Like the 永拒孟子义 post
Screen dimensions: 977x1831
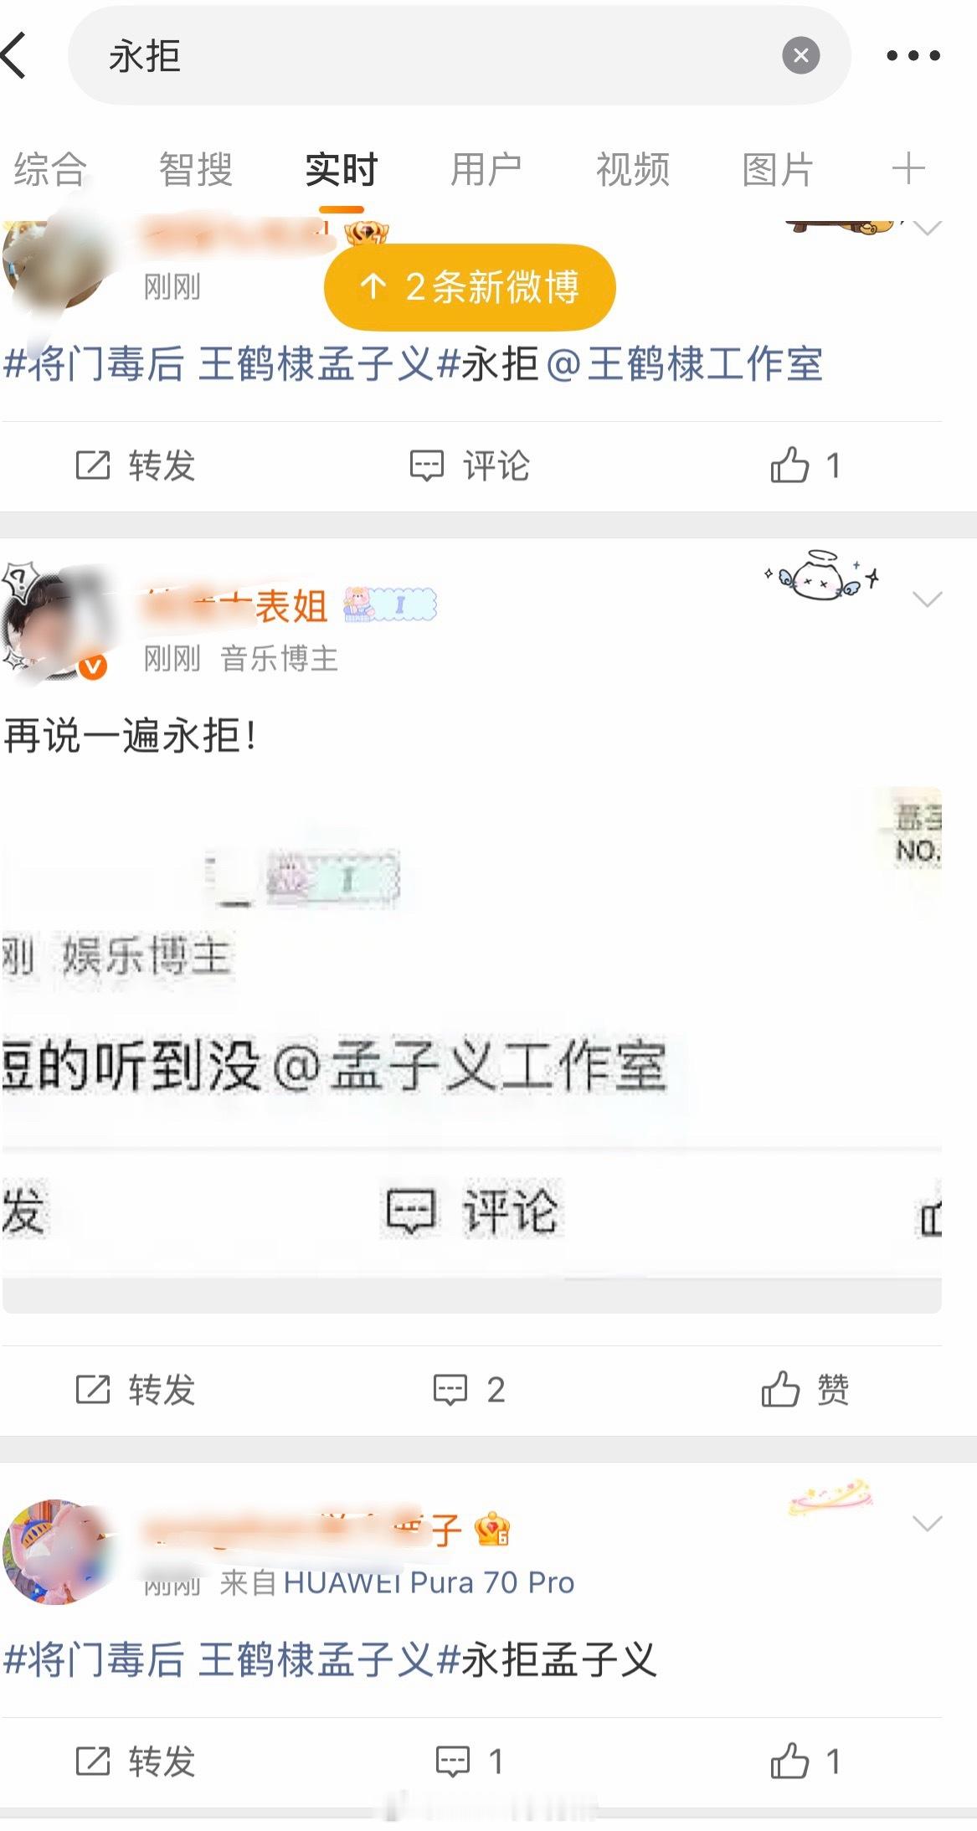805,1762
